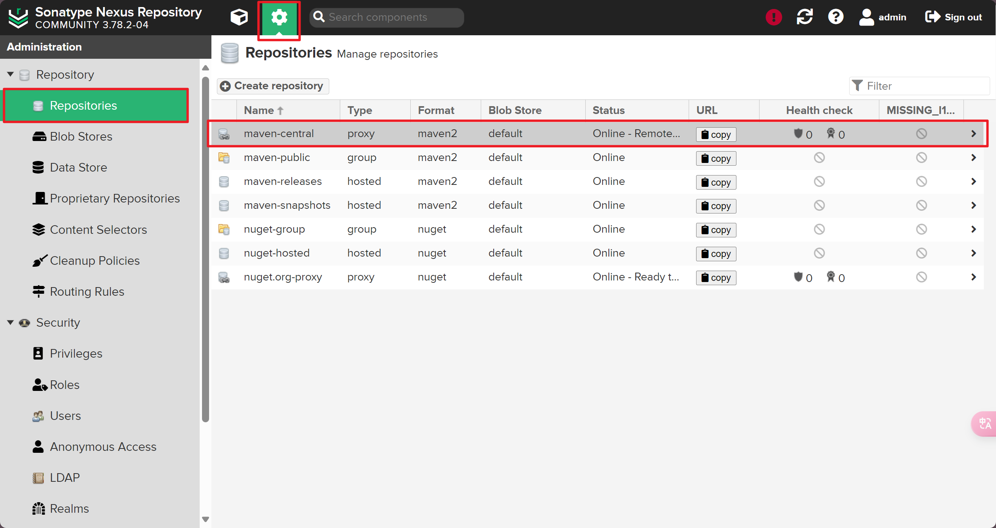Copy URL of maven-releases
Viewport: 996px width, 528px height.
[716, 182]
